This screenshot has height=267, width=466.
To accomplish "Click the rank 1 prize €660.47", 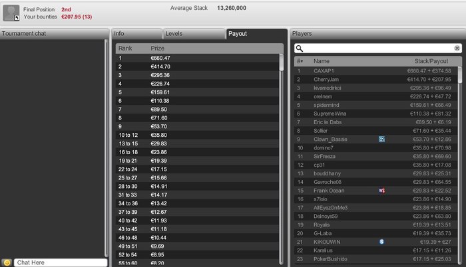I will [160, 58].
